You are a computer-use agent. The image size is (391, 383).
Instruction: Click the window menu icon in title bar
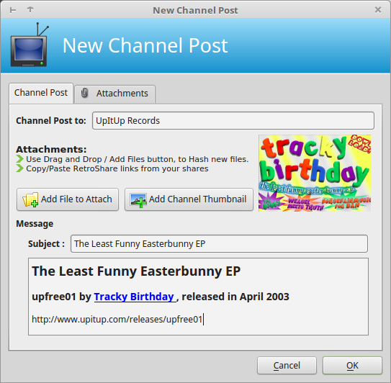[13, 10]
